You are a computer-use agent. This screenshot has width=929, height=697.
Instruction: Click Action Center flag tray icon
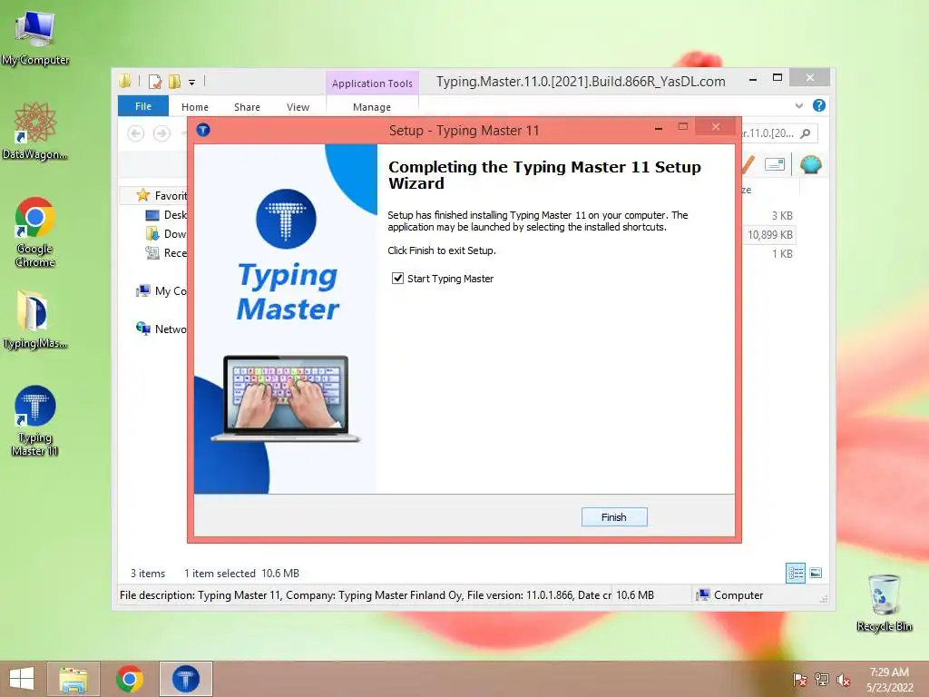799,680
